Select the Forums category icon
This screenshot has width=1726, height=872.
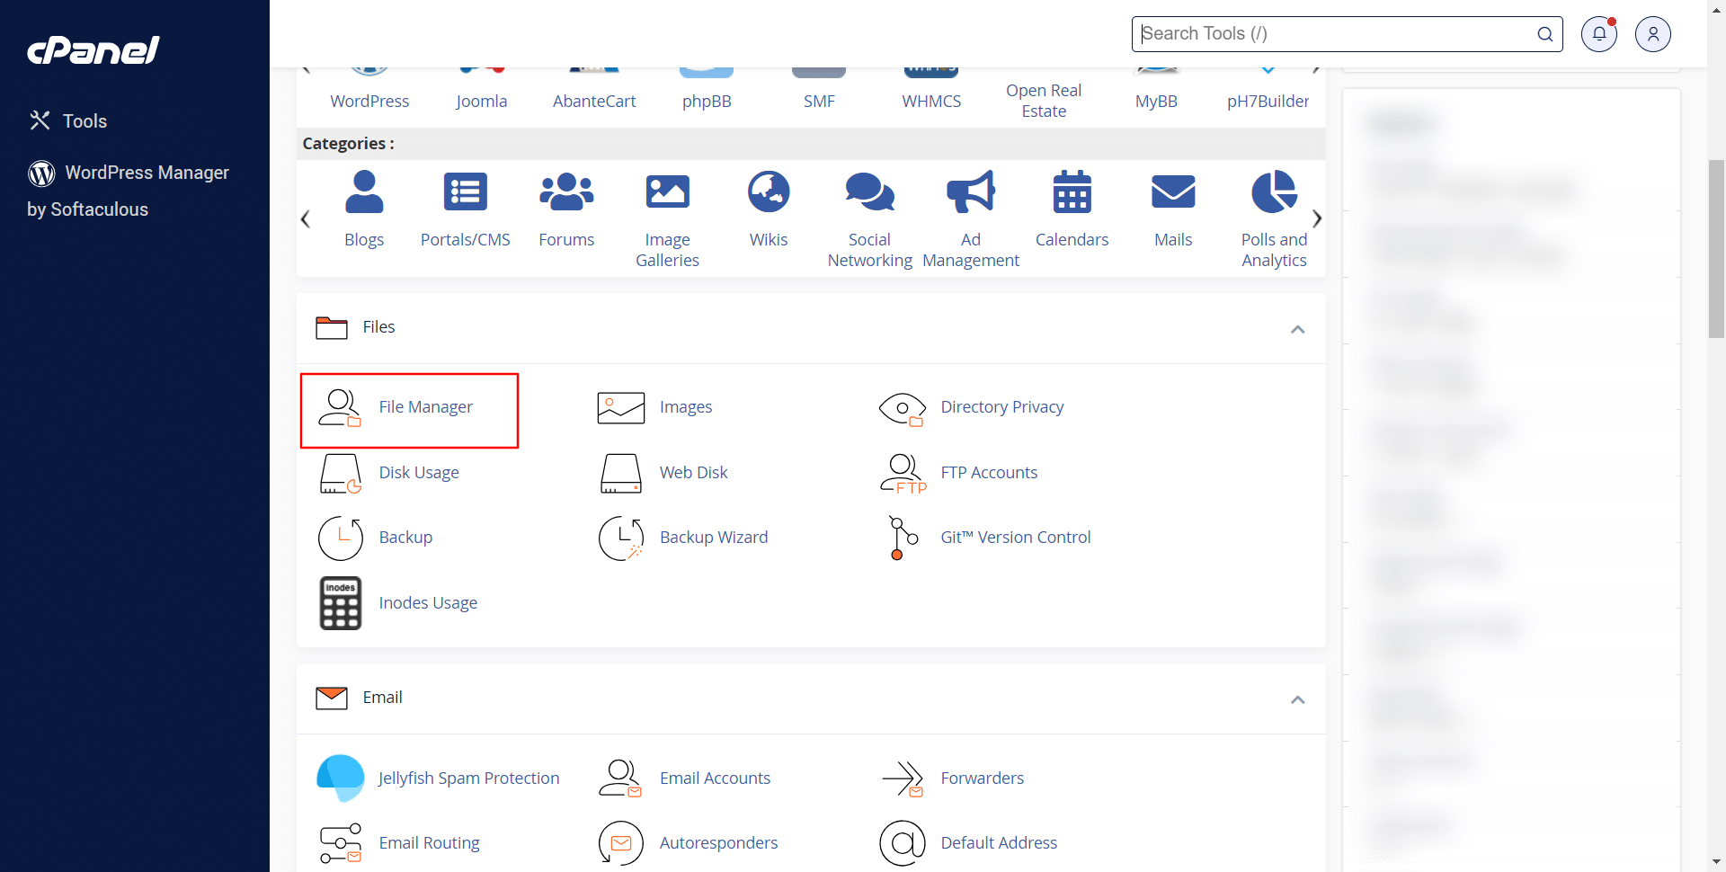coord(566,191)
